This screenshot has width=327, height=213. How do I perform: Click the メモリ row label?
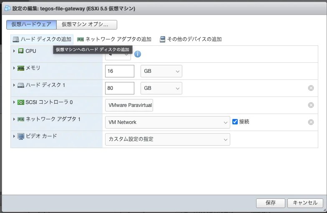pyautogui.click(x=33, y=68)
